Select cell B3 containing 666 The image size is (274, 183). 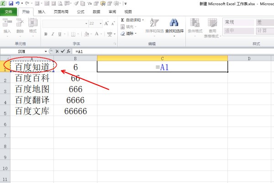pyautogui.click(x=75, y=89)
